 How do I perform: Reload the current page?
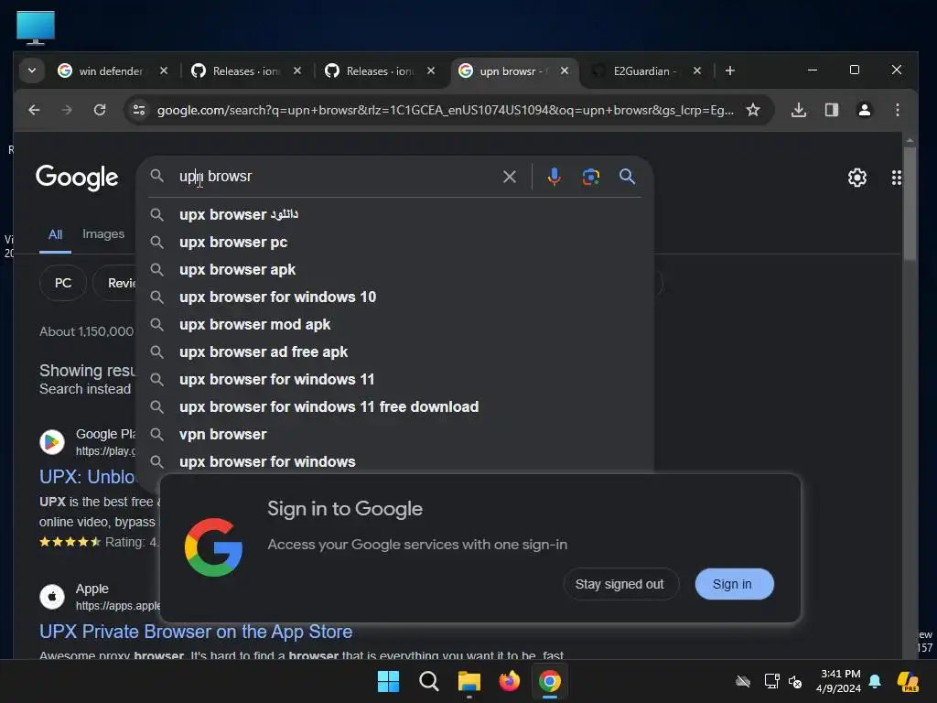point(100,110)
